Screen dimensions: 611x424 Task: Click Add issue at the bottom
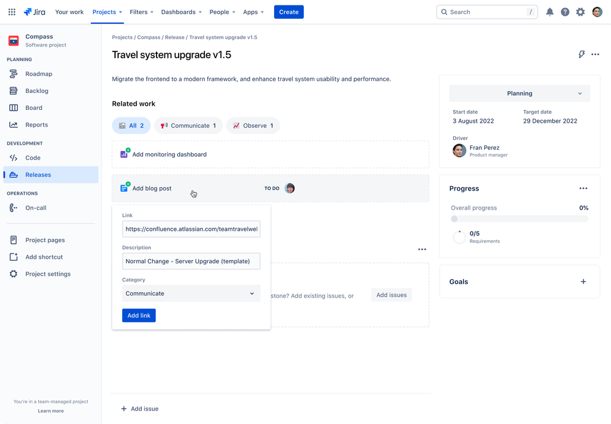(140, 409)
